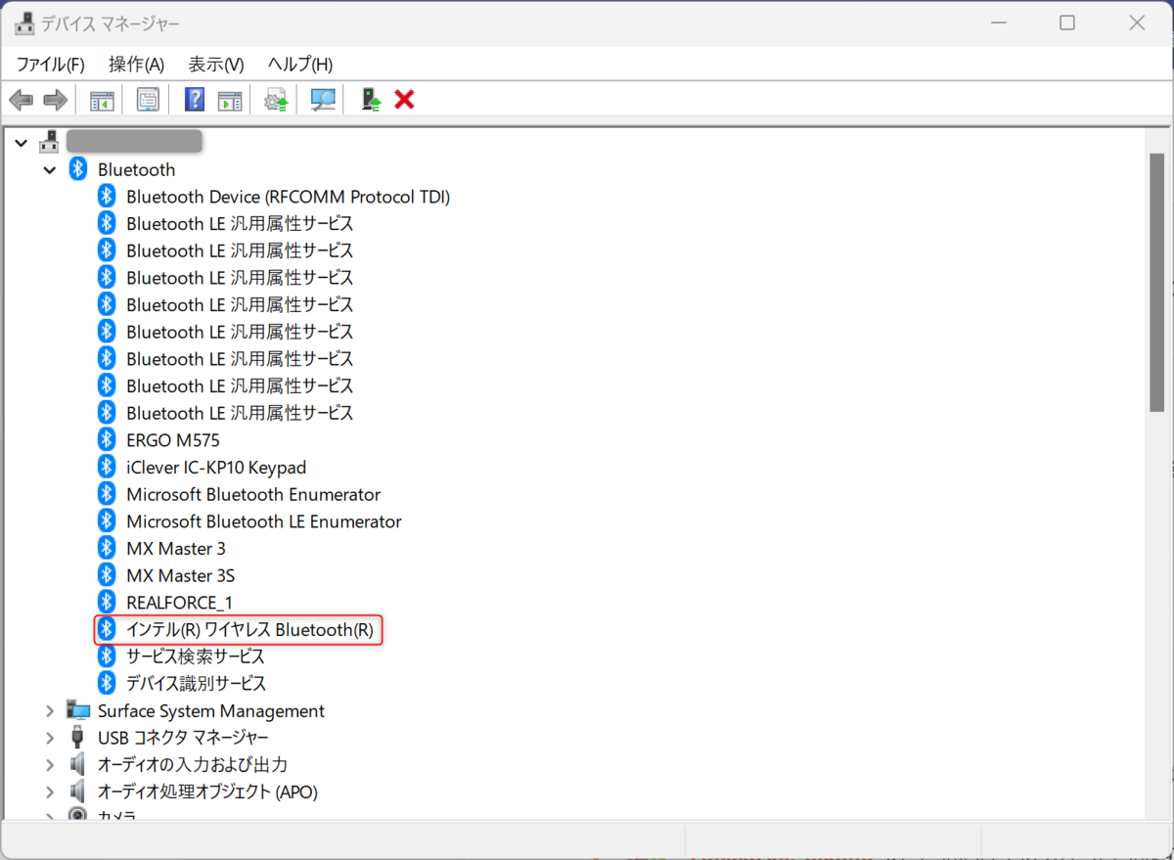The image size is (1174, 860).
Task: Click the Forward arrow toolbar icon
Action: click(x=56, y=100)
